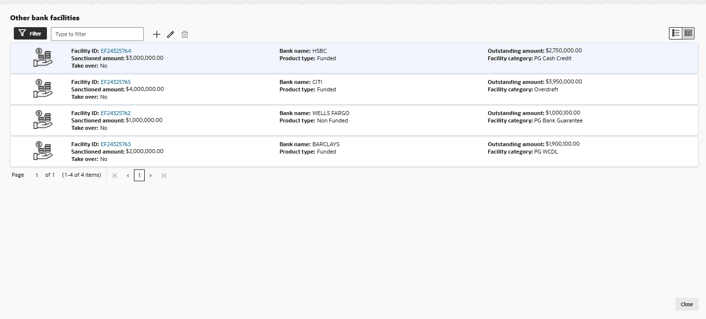The image size is (706, 319).
Task: Click sanctioned amount $3,000,000.00
Action: [x=145, y=58]
